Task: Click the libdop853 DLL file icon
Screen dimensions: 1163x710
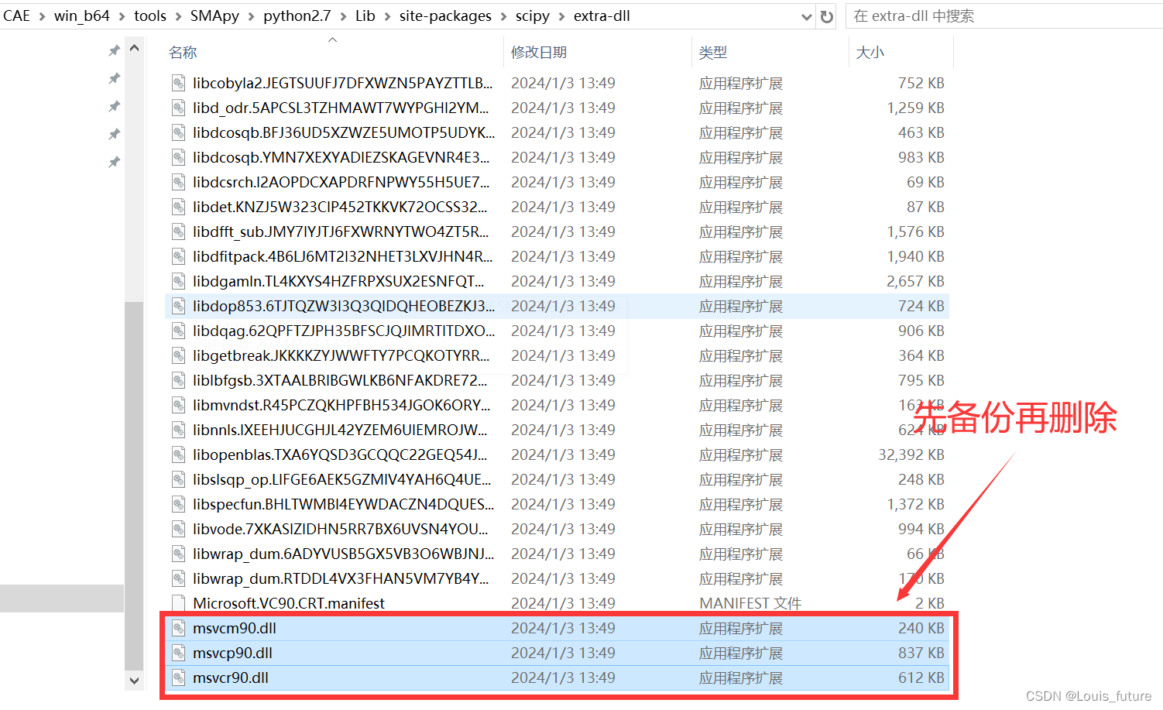Action: 179,306
